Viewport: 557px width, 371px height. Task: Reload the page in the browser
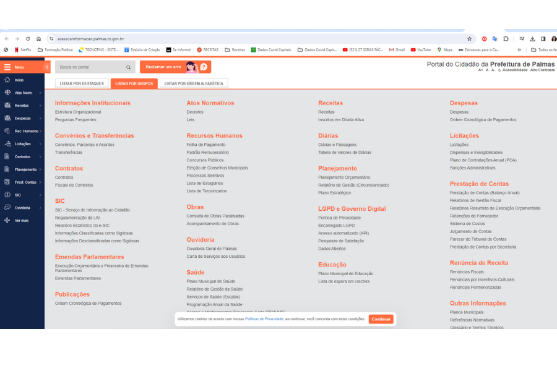(28, 38)
